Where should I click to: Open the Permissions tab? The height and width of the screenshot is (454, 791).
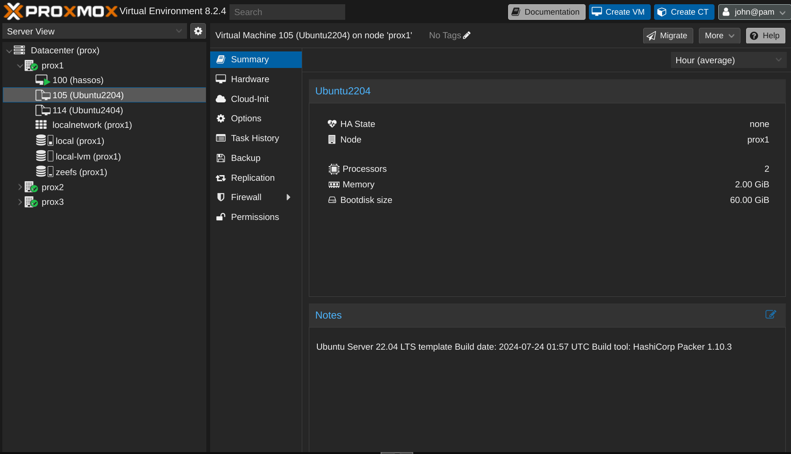point(256,217)
